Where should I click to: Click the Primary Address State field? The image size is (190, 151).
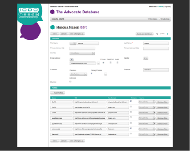(x=156, y=48)
